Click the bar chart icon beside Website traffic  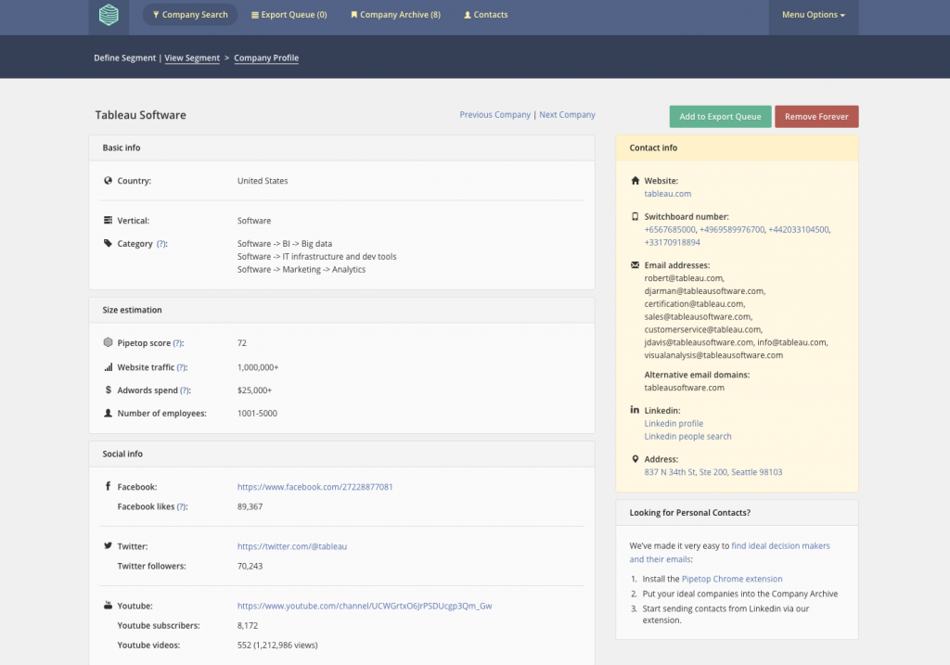[108, 367]
